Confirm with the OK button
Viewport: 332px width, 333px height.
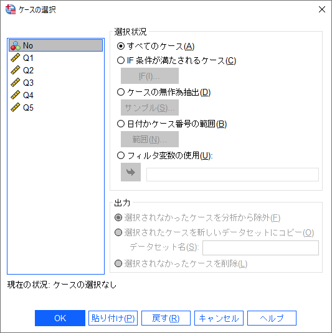pyautogui.click(x=60, y=318)
